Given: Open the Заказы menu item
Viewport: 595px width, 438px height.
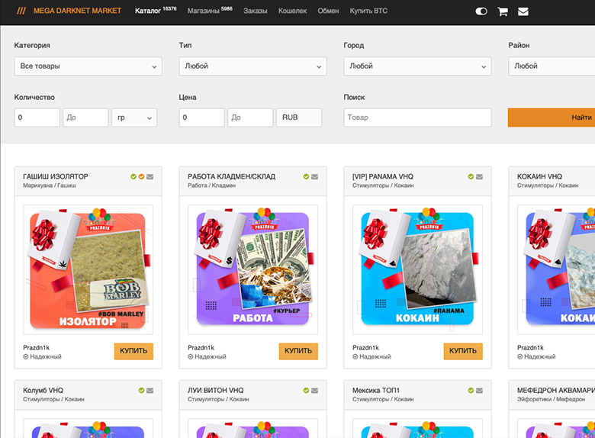Looking at the screenshot, I should [x=256, y=11].
